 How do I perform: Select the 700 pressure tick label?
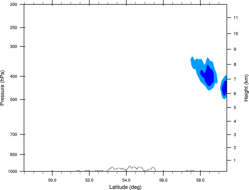tap(13, 134)
